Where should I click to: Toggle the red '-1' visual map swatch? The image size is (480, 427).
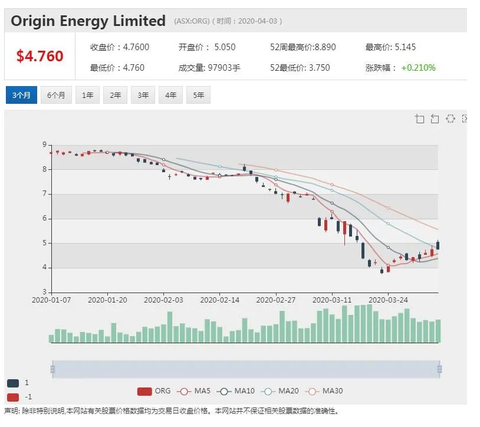13,398
